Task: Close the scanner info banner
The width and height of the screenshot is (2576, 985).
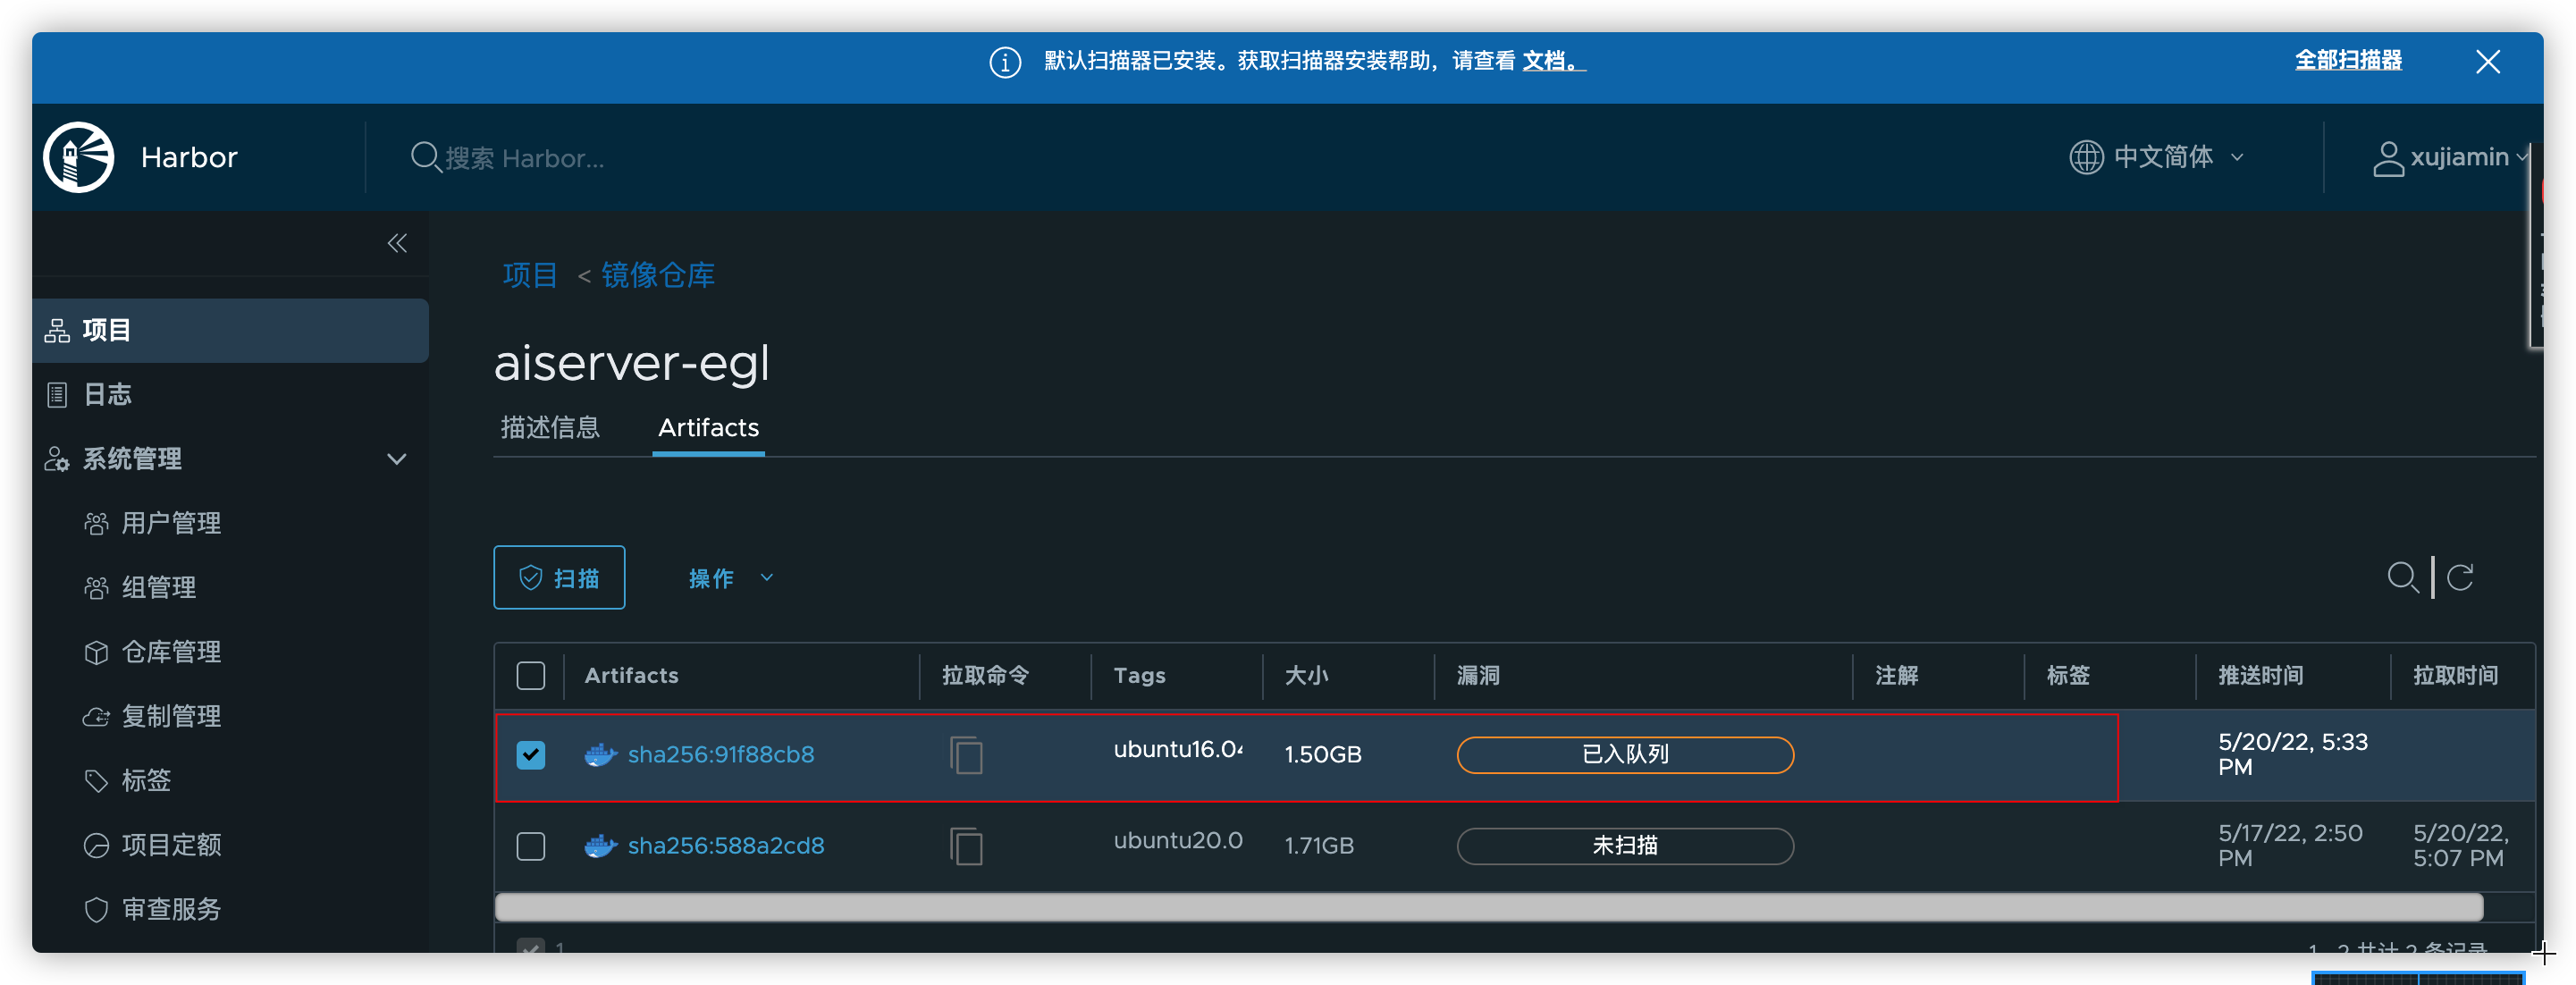Action: (2487, 62)
